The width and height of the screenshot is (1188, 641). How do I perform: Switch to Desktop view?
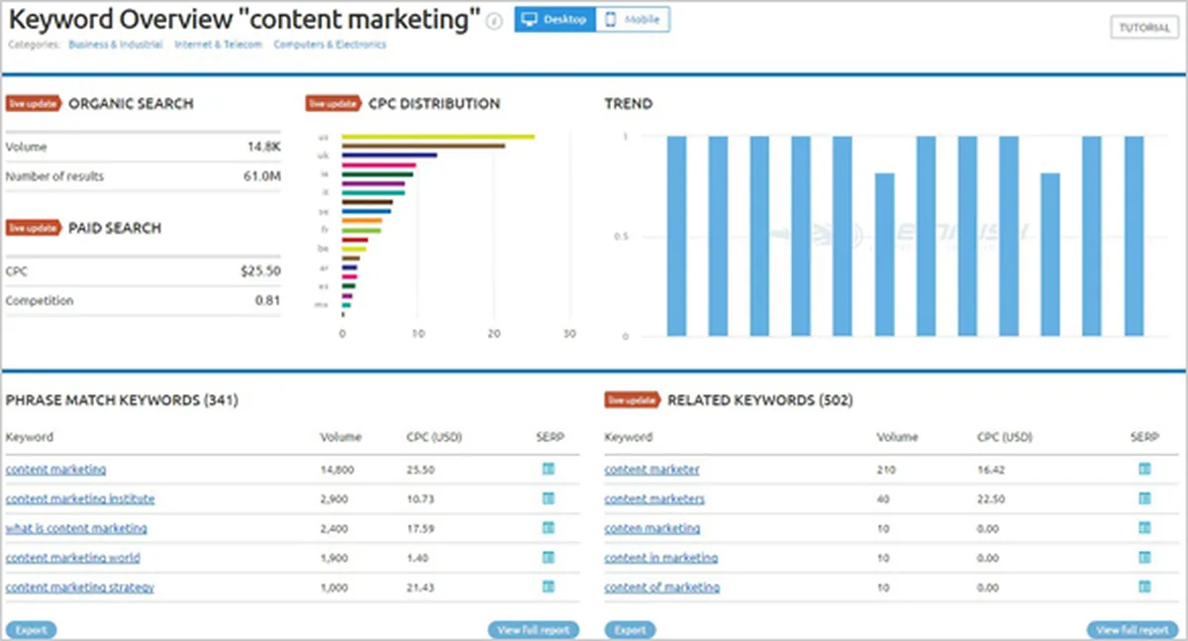pos(554,20)
